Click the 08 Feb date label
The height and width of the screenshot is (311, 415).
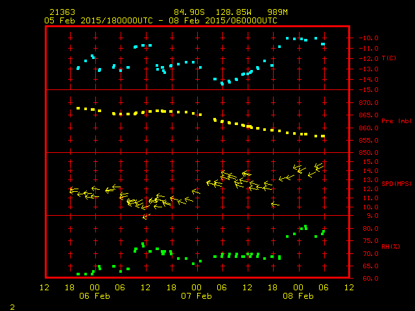tap(298, 296)
